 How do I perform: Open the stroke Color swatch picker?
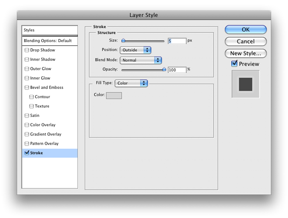(x=114, y=96)
